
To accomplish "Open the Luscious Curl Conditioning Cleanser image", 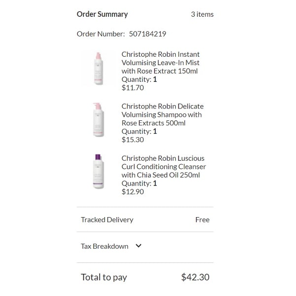I will pyautogui.click(x=99, y=171).
